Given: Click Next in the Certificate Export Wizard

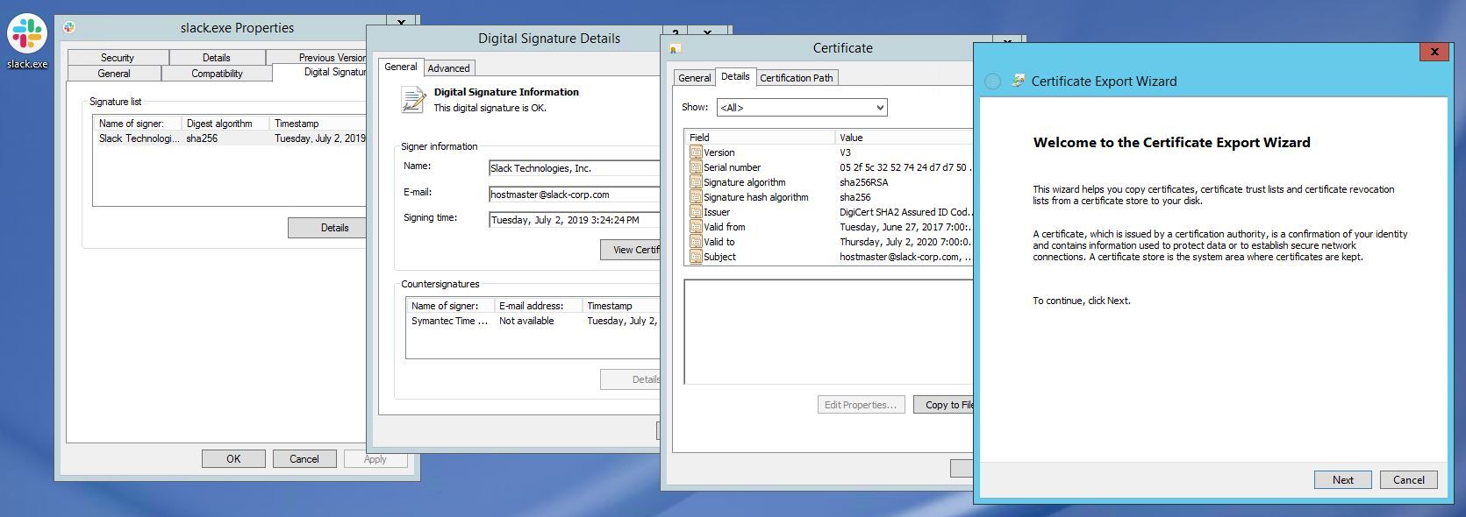Looking at the screenshot, I should tap(1342, 479).
